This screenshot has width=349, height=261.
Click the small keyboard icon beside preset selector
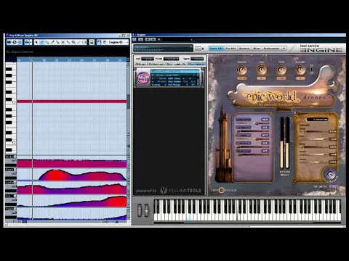[x=198, y=49]
